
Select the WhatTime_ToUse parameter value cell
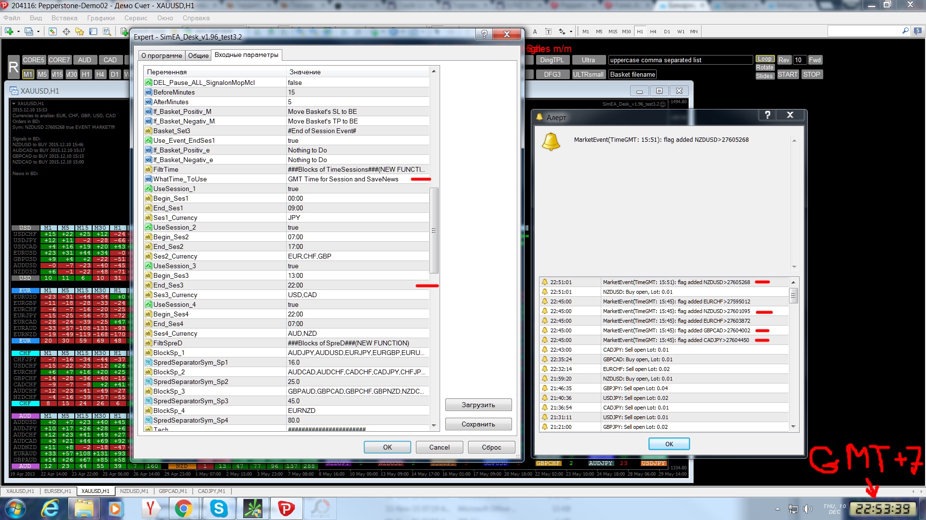point(358,179)
